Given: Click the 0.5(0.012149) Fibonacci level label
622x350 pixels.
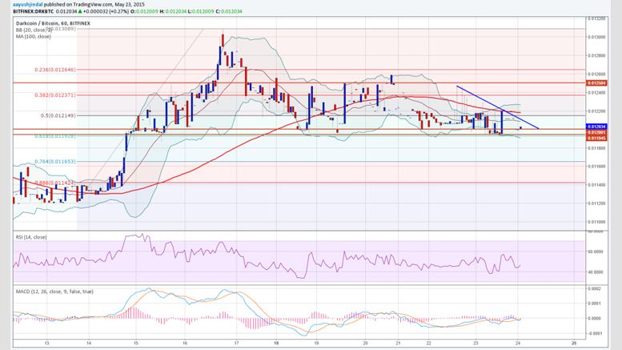Looking at the screenshot, I should click(58, 116).
